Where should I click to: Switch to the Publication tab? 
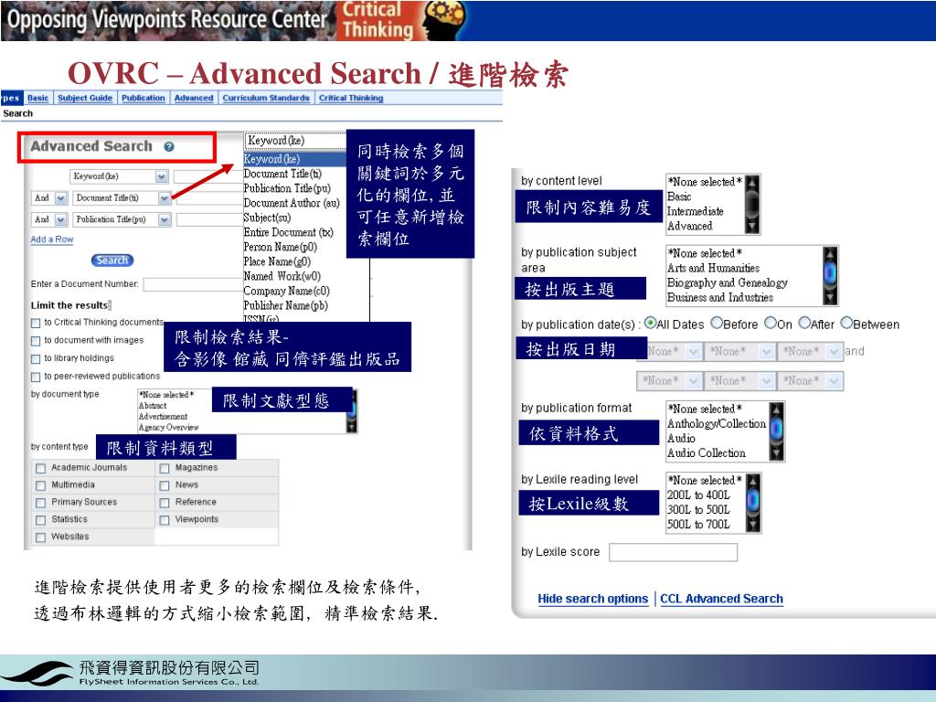click(144, 98)
